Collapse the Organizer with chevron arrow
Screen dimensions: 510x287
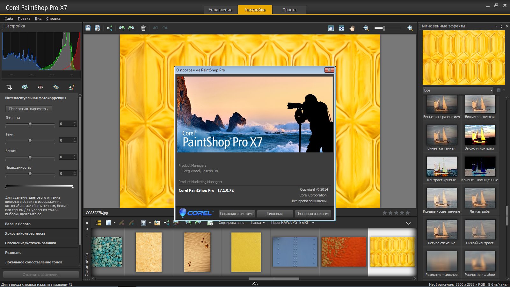(x=409, y=223)
